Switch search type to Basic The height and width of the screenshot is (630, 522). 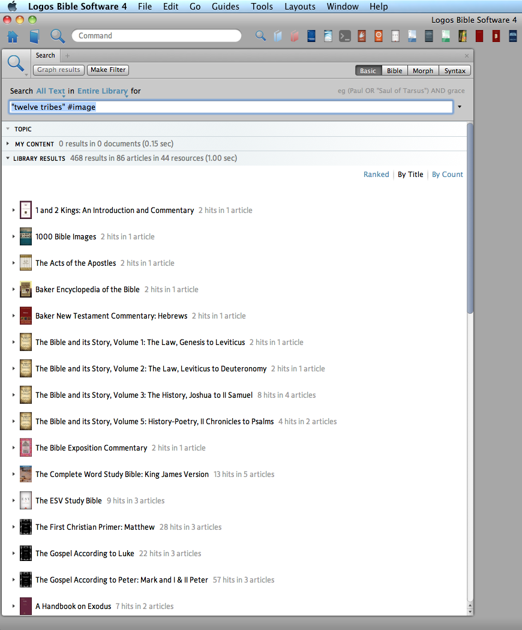pos(368,71)
